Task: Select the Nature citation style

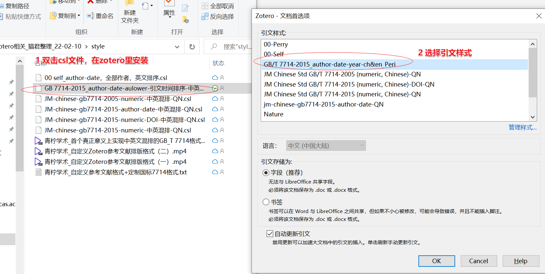Action: coord(394,114)
